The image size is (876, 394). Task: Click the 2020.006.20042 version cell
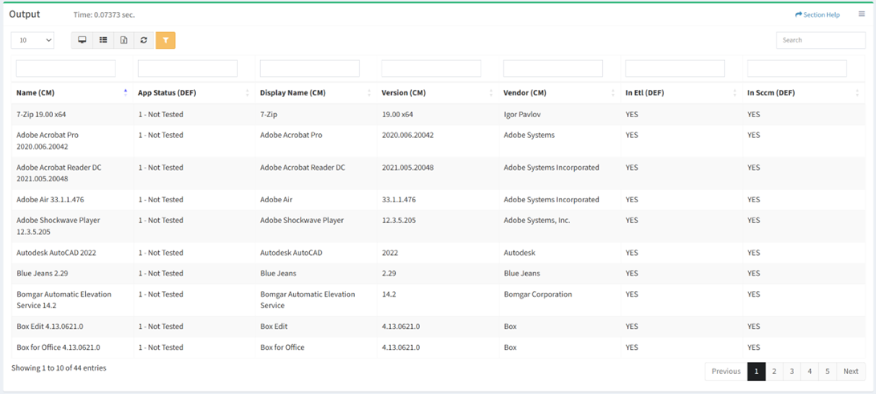pyautogui.click(x=438, y=141)
